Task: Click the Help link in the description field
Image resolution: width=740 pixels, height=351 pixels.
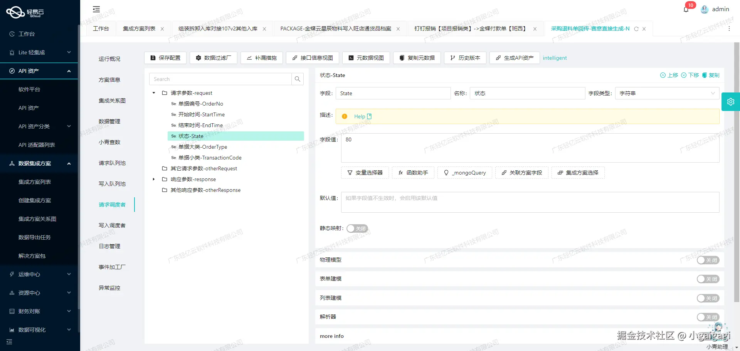Action: tap(360, 116)
